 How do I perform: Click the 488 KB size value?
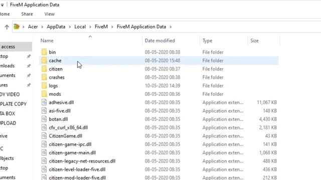(270, 161)
